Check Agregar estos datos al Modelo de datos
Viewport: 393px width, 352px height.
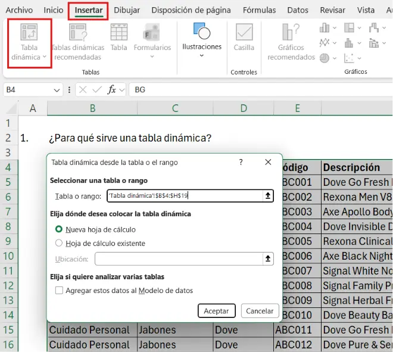click(x=59, y=290)
